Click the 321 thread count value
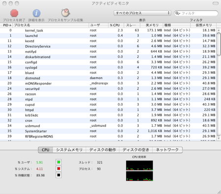Image resolution: width=221 pixels, height=194 pixels. [x=100, y=163]
